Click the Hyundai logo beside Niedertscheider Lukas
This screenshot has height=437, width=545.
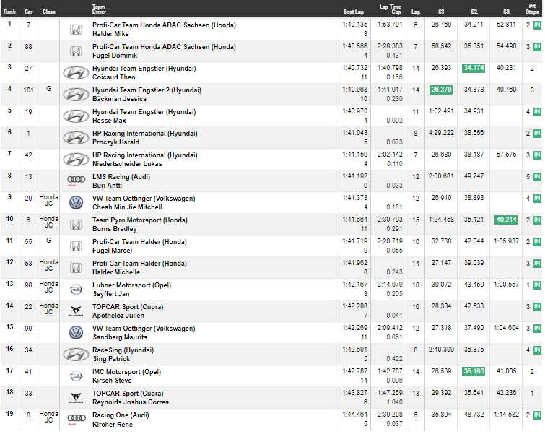[x=76, y=160]
